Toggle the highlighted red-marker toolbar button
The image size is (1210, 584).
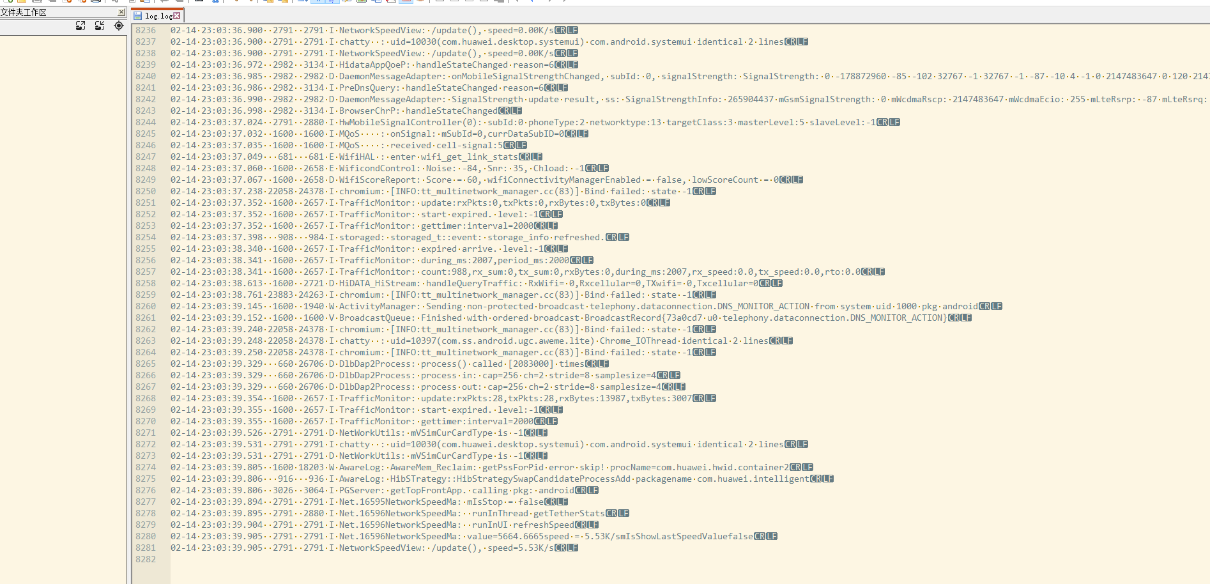(406, 3)
